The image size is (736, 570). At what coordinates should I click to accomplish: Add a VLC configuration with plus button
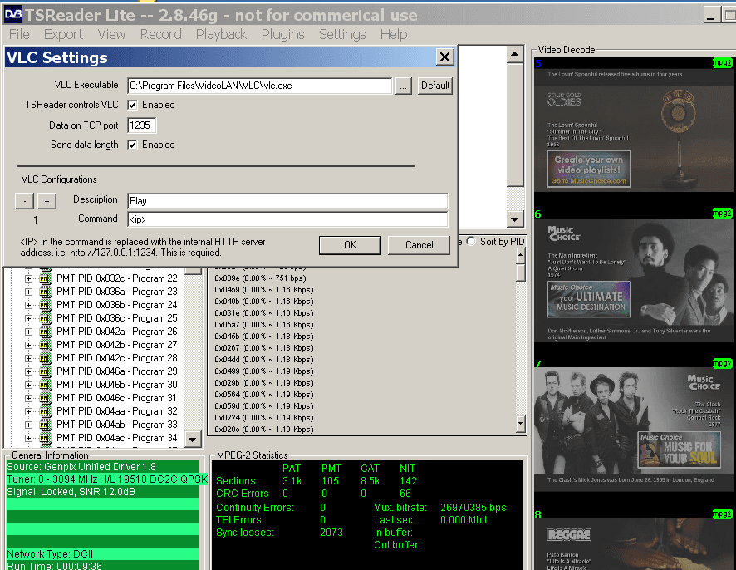[x=47, y=201]
